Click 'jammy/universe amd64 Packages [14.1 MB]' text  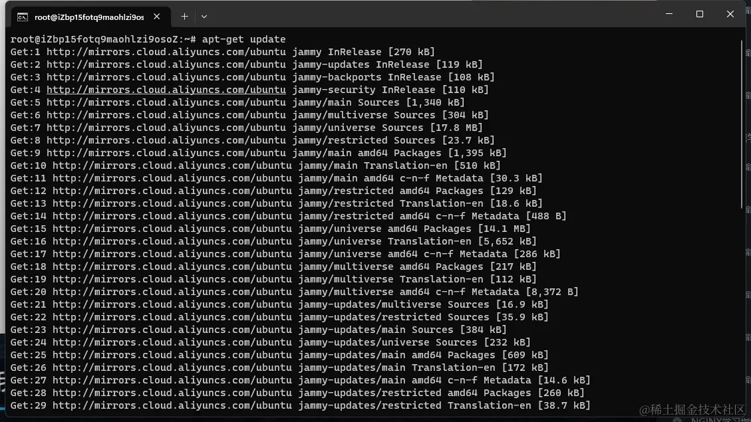click(x=414, y=229)
